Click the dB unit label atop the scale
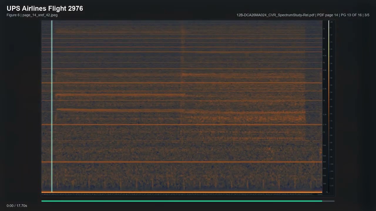Viewport: 376px width, 211px height. [x=331, y=22]
